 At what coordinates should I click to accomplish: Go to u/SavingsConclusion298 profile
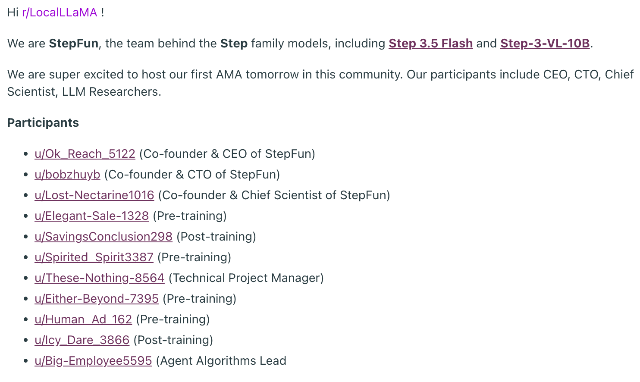tap(104, 237)
